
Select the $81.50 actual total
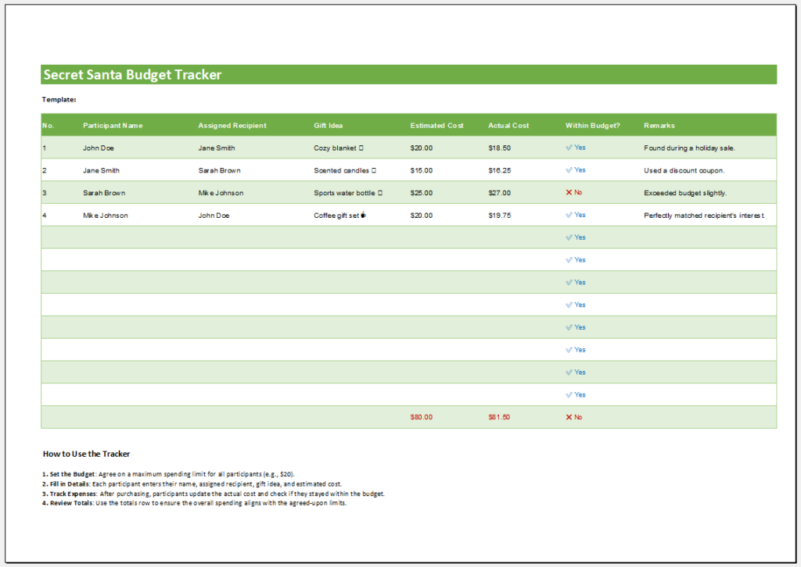(499, 417)
